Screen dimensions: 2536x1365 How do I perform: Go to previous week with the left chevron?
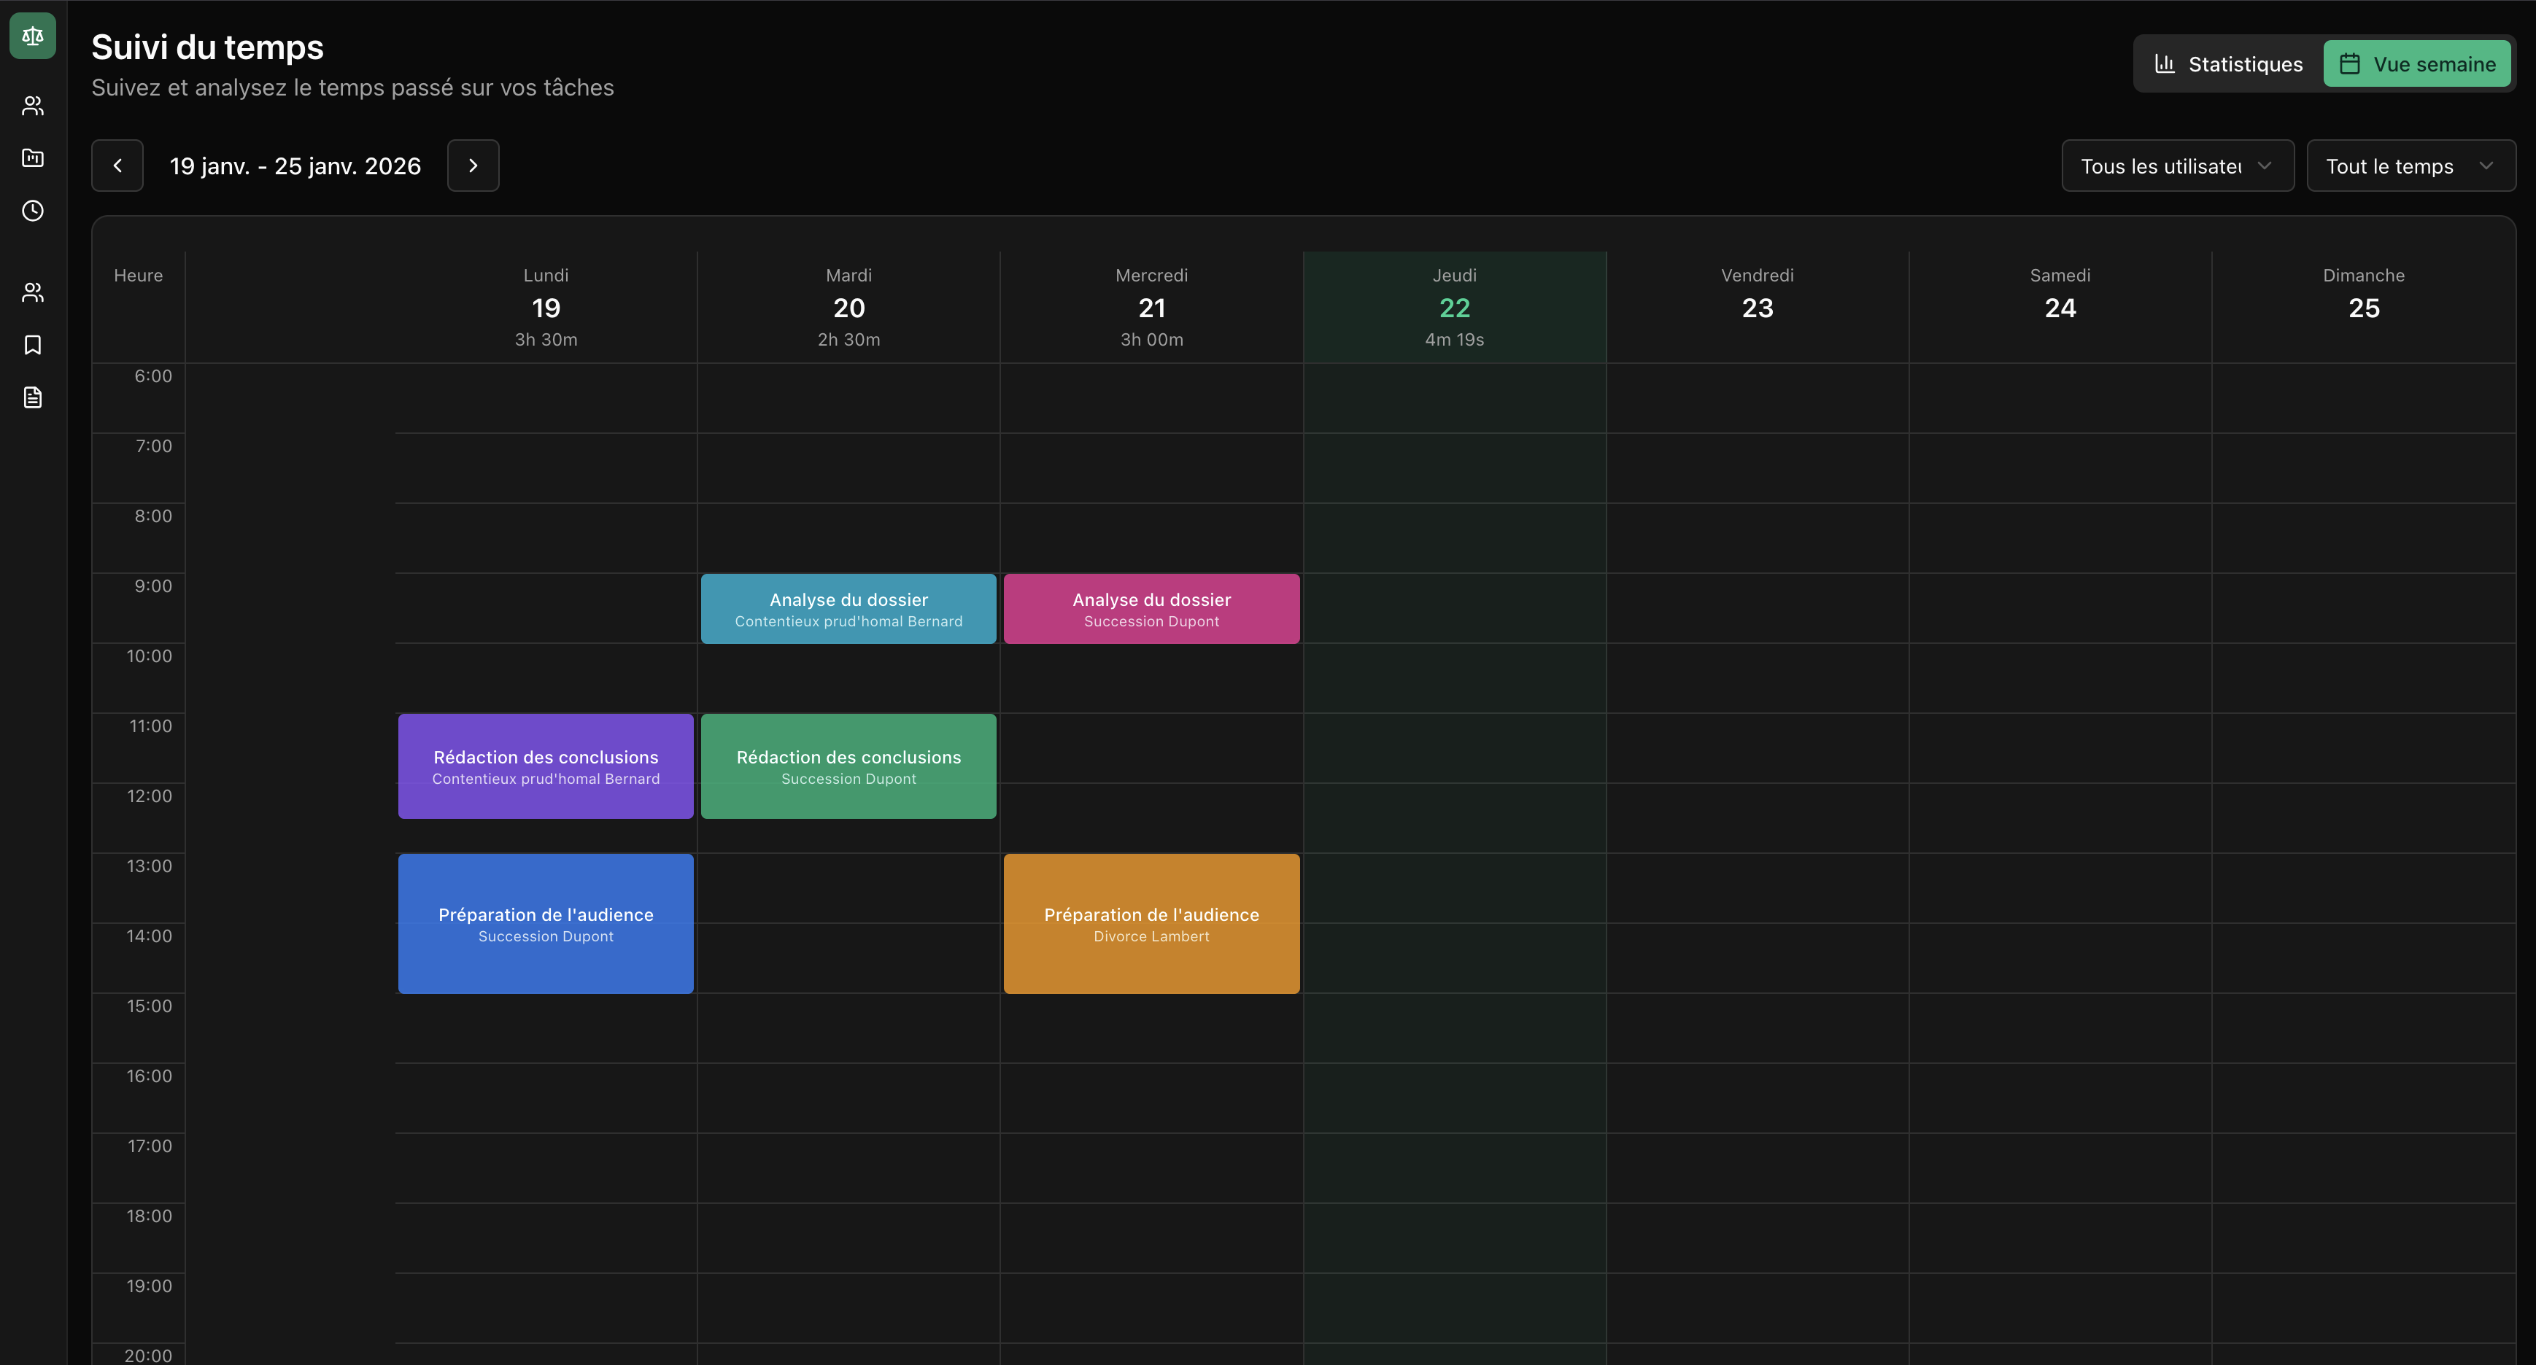pyautogui.click(x=117, y=166)
